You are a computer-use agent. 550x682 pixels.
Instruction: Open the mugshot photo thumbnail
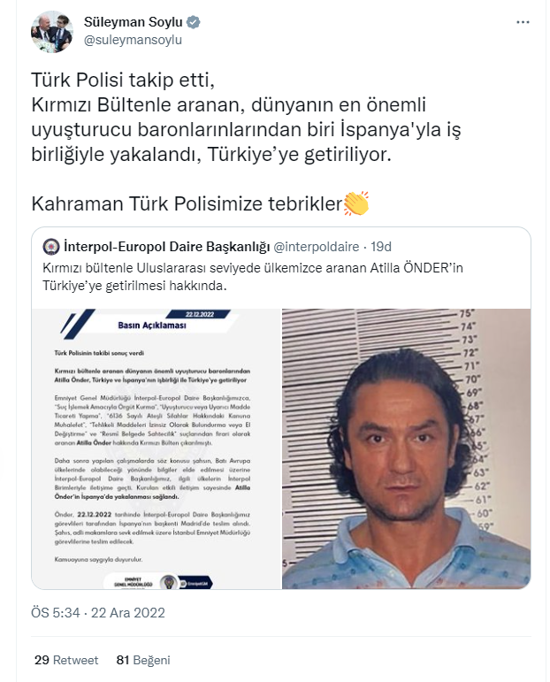point(406,448)
